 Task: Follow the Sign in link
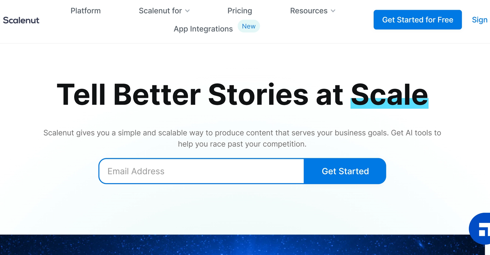(480, 20)
